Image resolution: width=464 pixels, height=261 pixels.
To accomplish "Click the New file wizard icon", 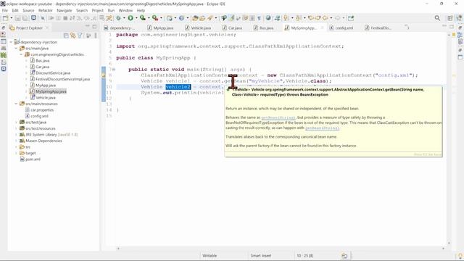I will pyautogui.click(x=5, y=18).
